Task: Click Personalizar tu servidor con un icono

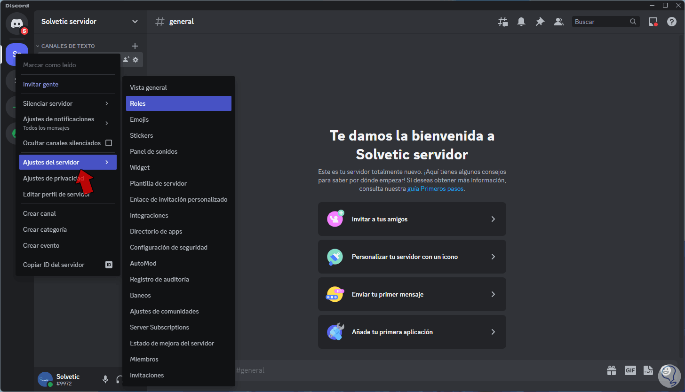Action: click(x=412, y=257)
